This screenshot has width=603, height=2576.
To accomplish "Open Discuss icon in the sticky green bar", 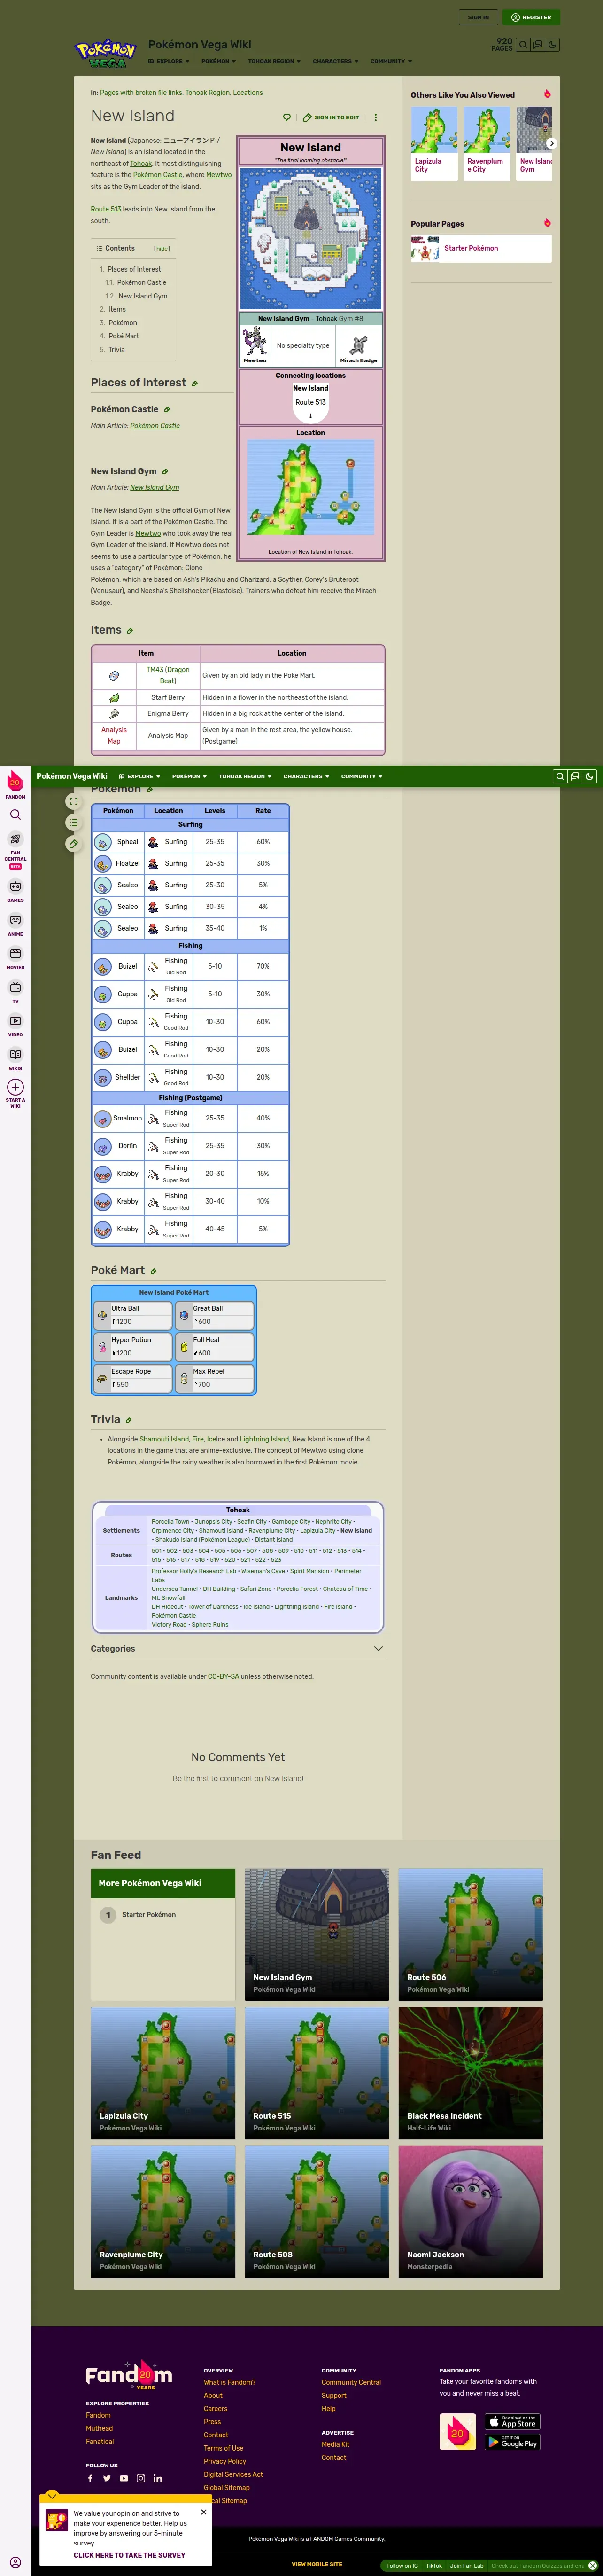I will 575,776.
